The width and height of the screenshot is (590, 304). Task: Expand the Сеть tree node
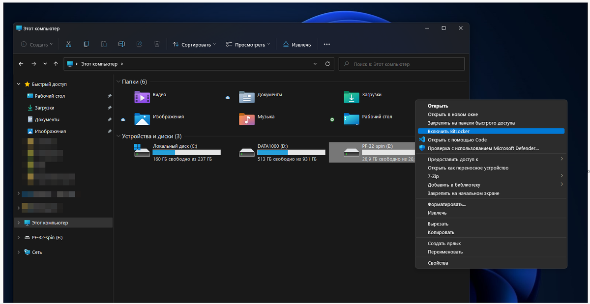pos(19,252)
